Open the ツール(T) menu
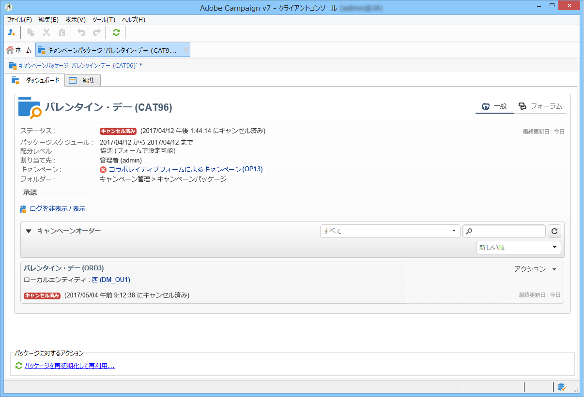 tap(104, 20)
